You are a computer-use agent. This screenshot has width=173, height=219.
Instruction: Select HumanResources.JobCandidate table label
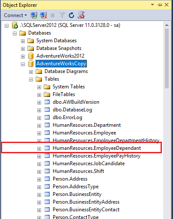click(89, 164)
